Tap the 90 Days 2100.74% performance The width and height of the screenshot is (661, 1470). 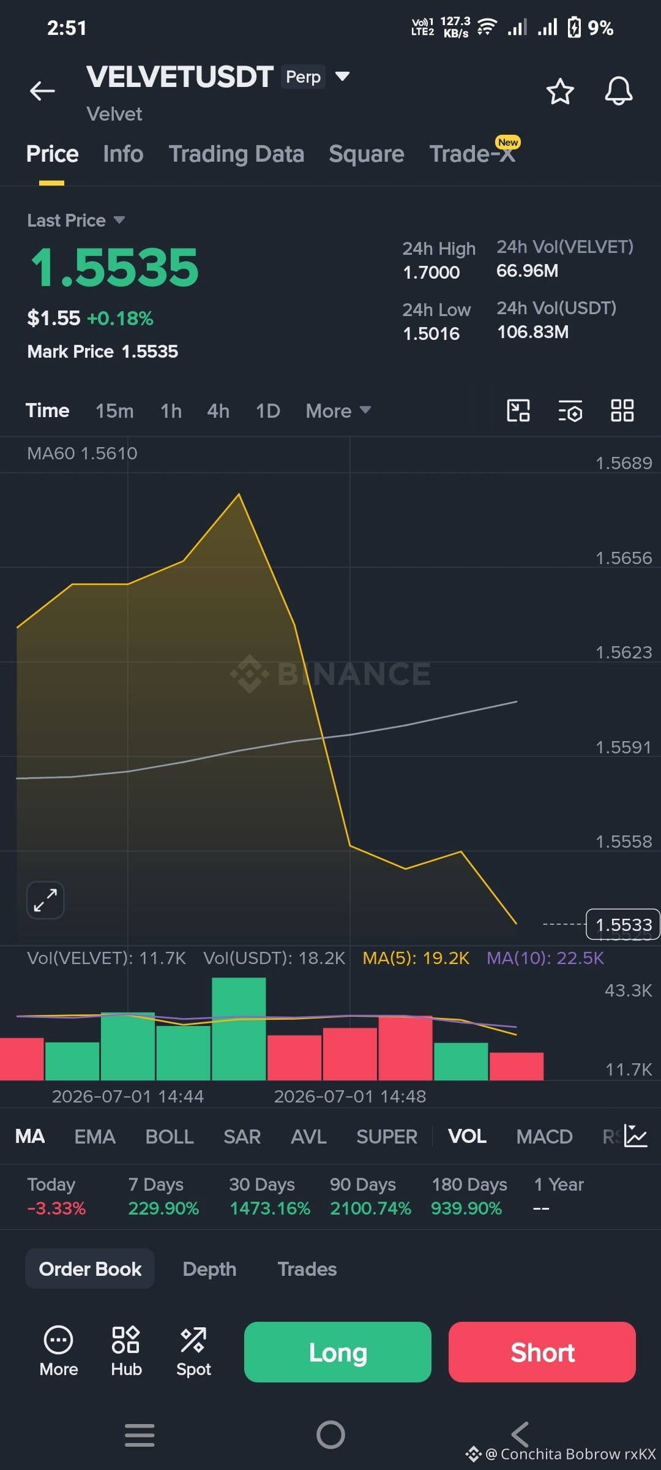coord(370,1196)
